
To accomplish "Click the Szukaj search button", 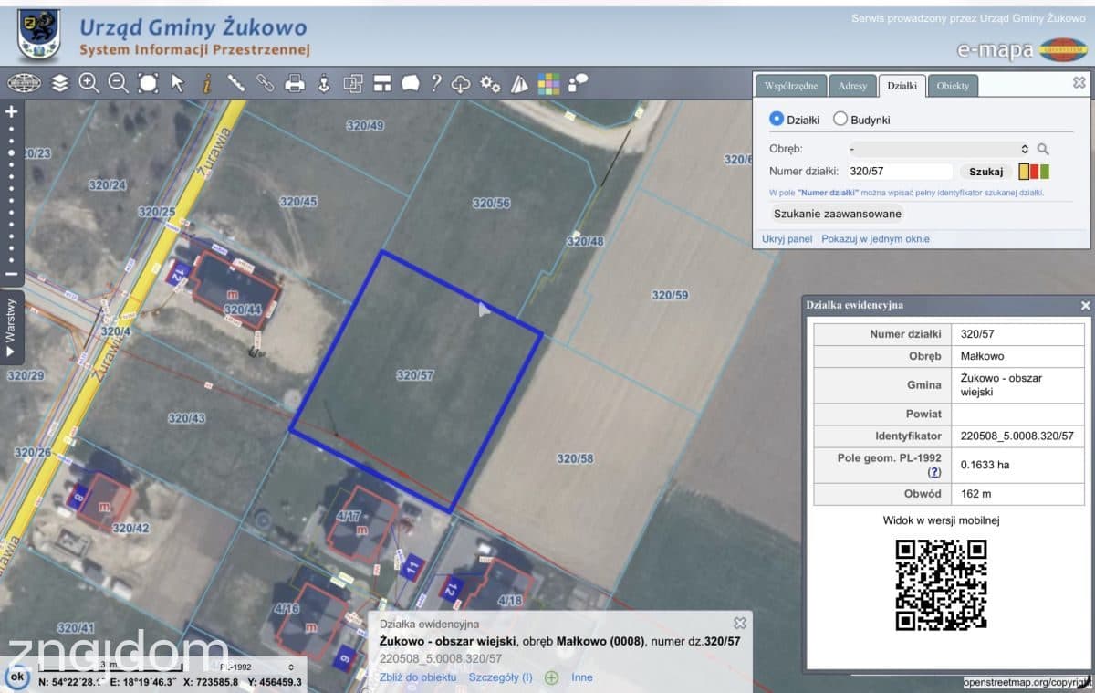I will coord(985,171).
